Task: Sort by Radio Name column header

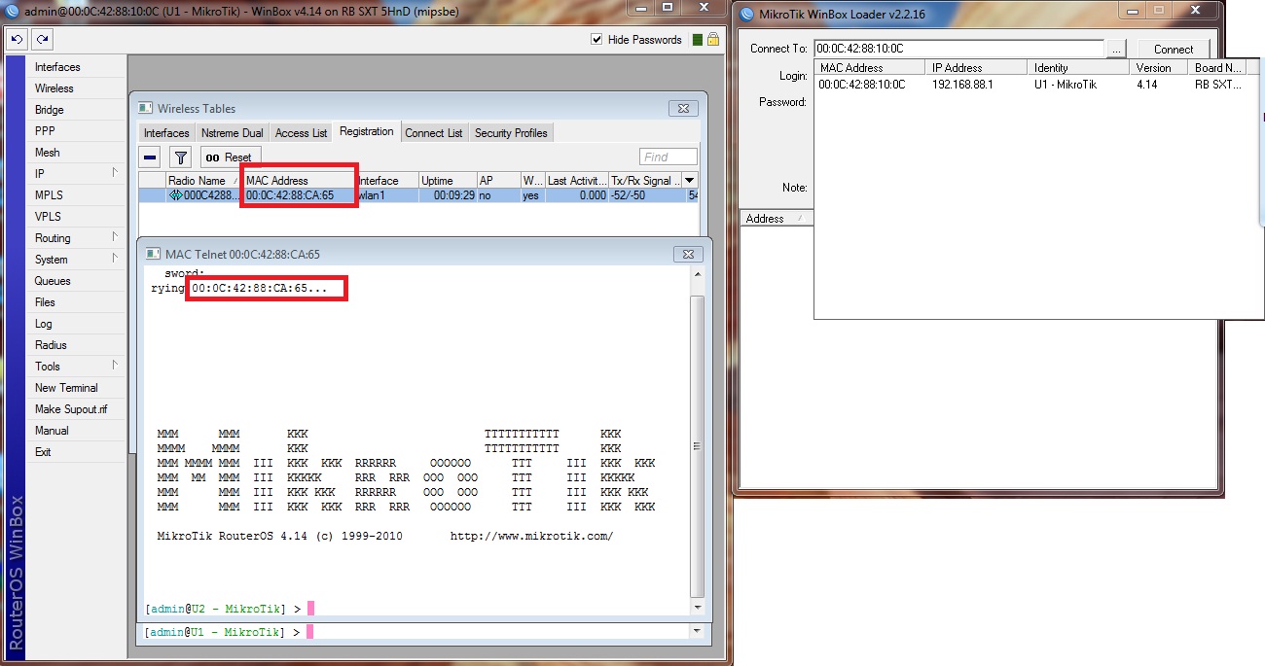Action: (203, 181)
